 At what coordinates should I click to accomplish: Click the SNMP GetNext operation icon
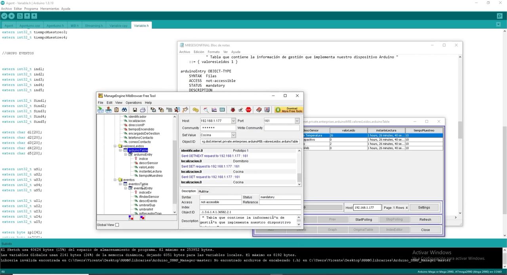(161, 110)
